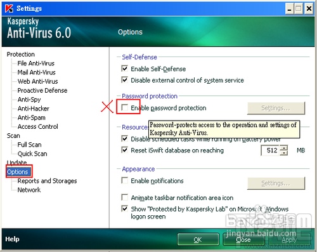This screenshot has height=252, width=317.
Task: Click the 512 MB input field
Action: tap(271, 150)
